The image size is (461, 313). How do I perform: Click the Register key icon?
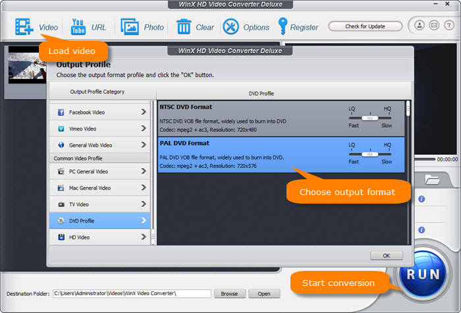tap(283, 26)
